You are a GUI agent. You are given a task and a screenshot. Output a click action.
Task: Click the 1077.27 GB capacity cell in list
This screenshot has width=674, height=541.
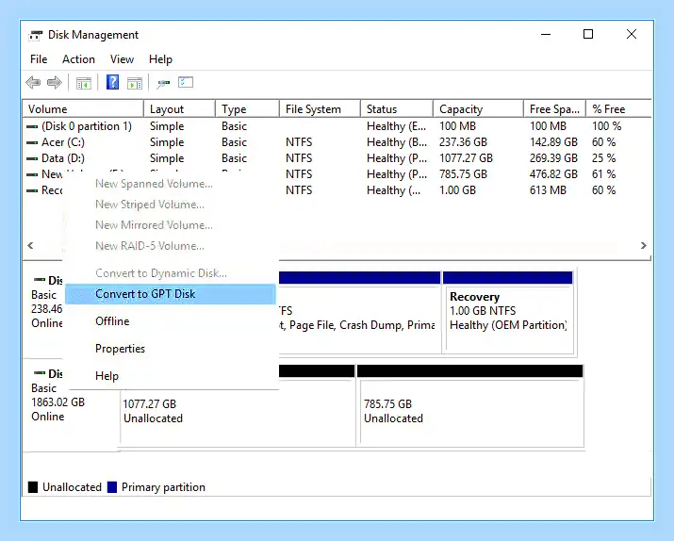[466, 158]
